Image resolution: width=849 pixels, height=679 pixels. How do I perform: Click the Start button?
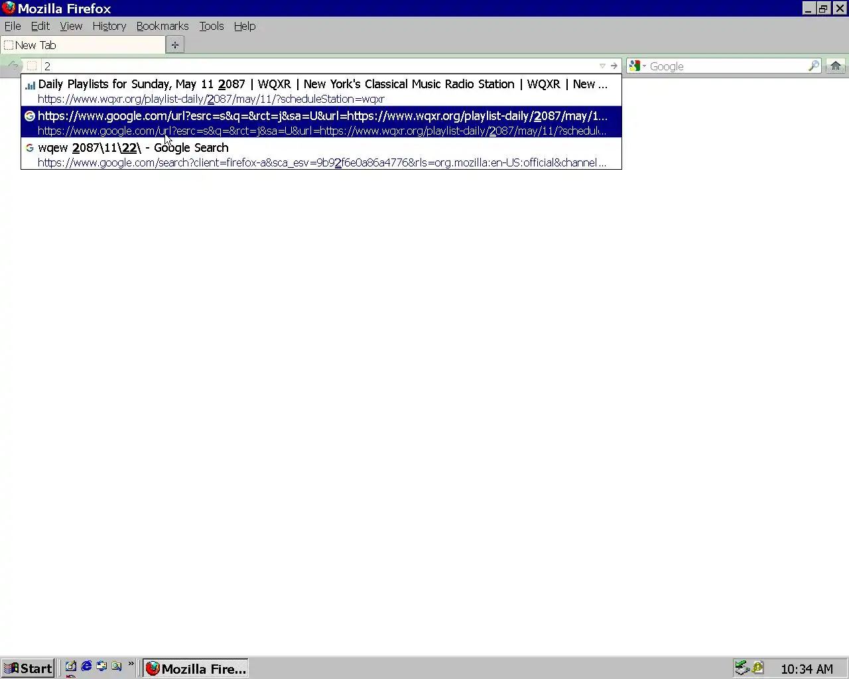click(x=28, y=668)
